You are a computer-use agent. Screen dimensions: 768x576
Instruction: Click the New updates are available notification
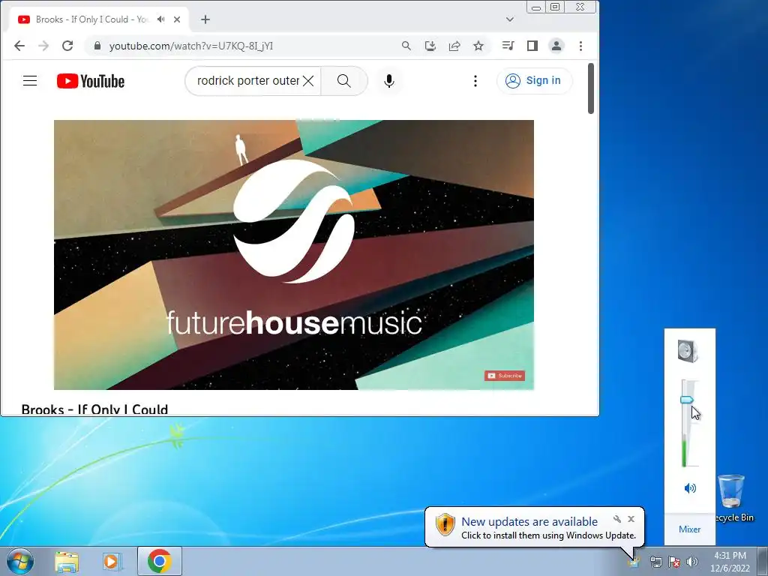pyautogui.click(x=529, y=522)
